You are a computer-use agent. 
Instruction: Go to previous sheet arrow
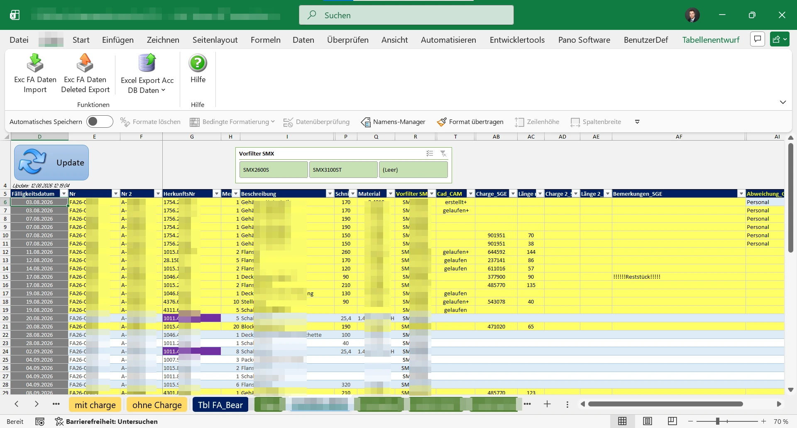click(17, 404)
